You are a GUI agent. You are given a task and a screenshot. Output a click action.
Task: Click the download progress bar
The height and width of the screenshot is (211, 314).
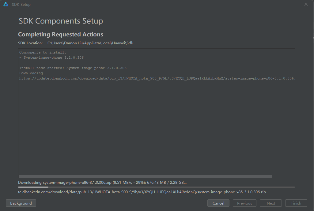(x=156, y=187)
